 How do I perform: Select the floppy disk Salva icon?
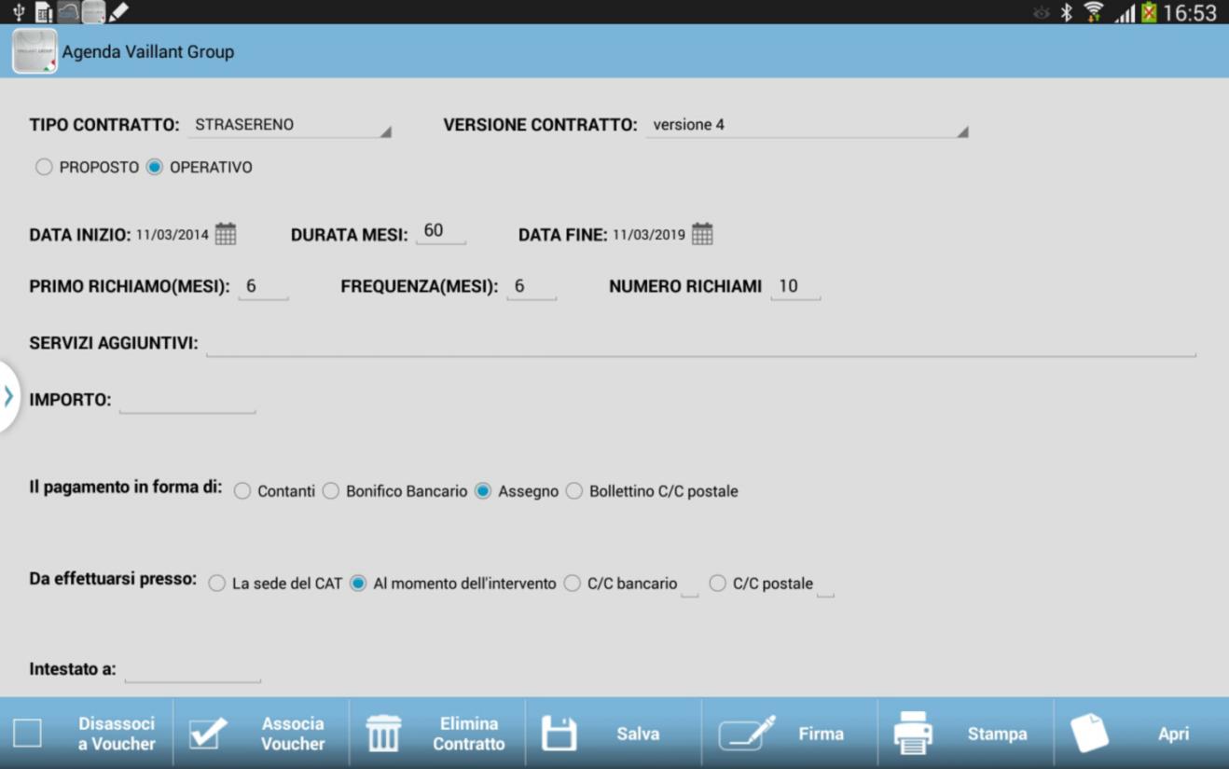pyautogui.click(x=560, y=733)
